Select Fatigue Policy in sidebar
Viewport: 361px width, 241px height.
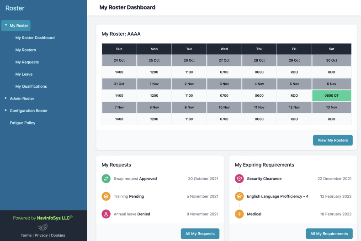tap(22, 123)
